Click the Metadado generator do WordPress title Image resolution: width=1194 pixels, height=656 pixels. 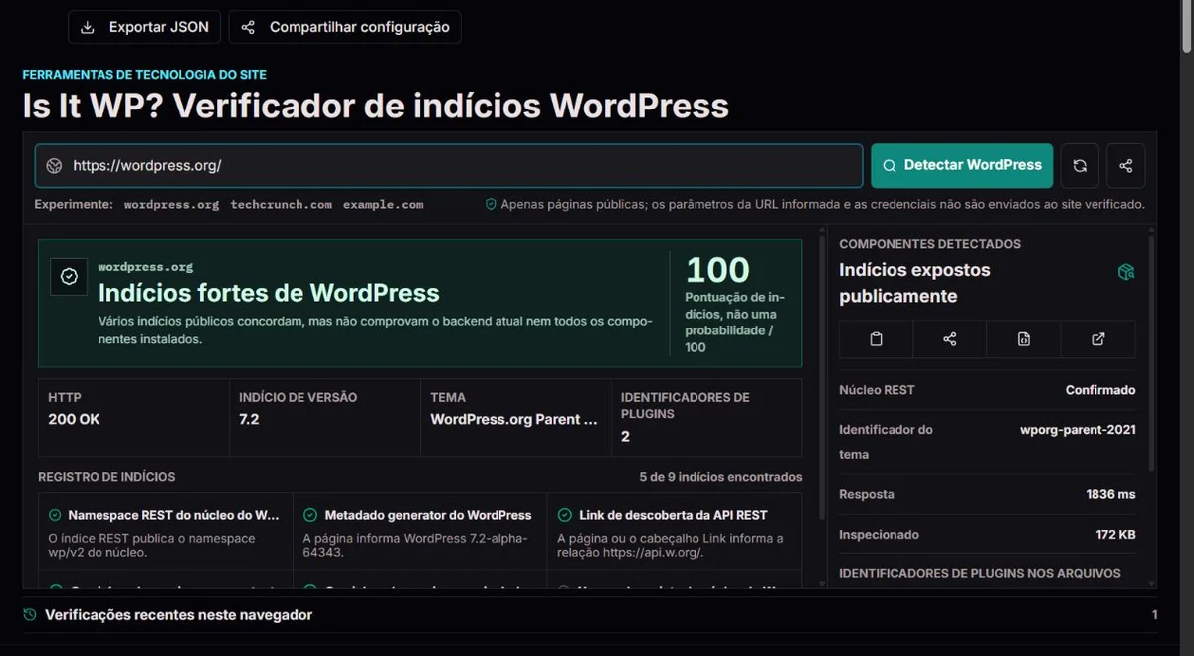[x=428, y=515]
